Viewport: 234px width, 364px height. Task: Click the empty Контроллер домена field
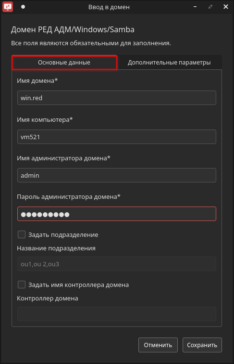tap(117, 314)
